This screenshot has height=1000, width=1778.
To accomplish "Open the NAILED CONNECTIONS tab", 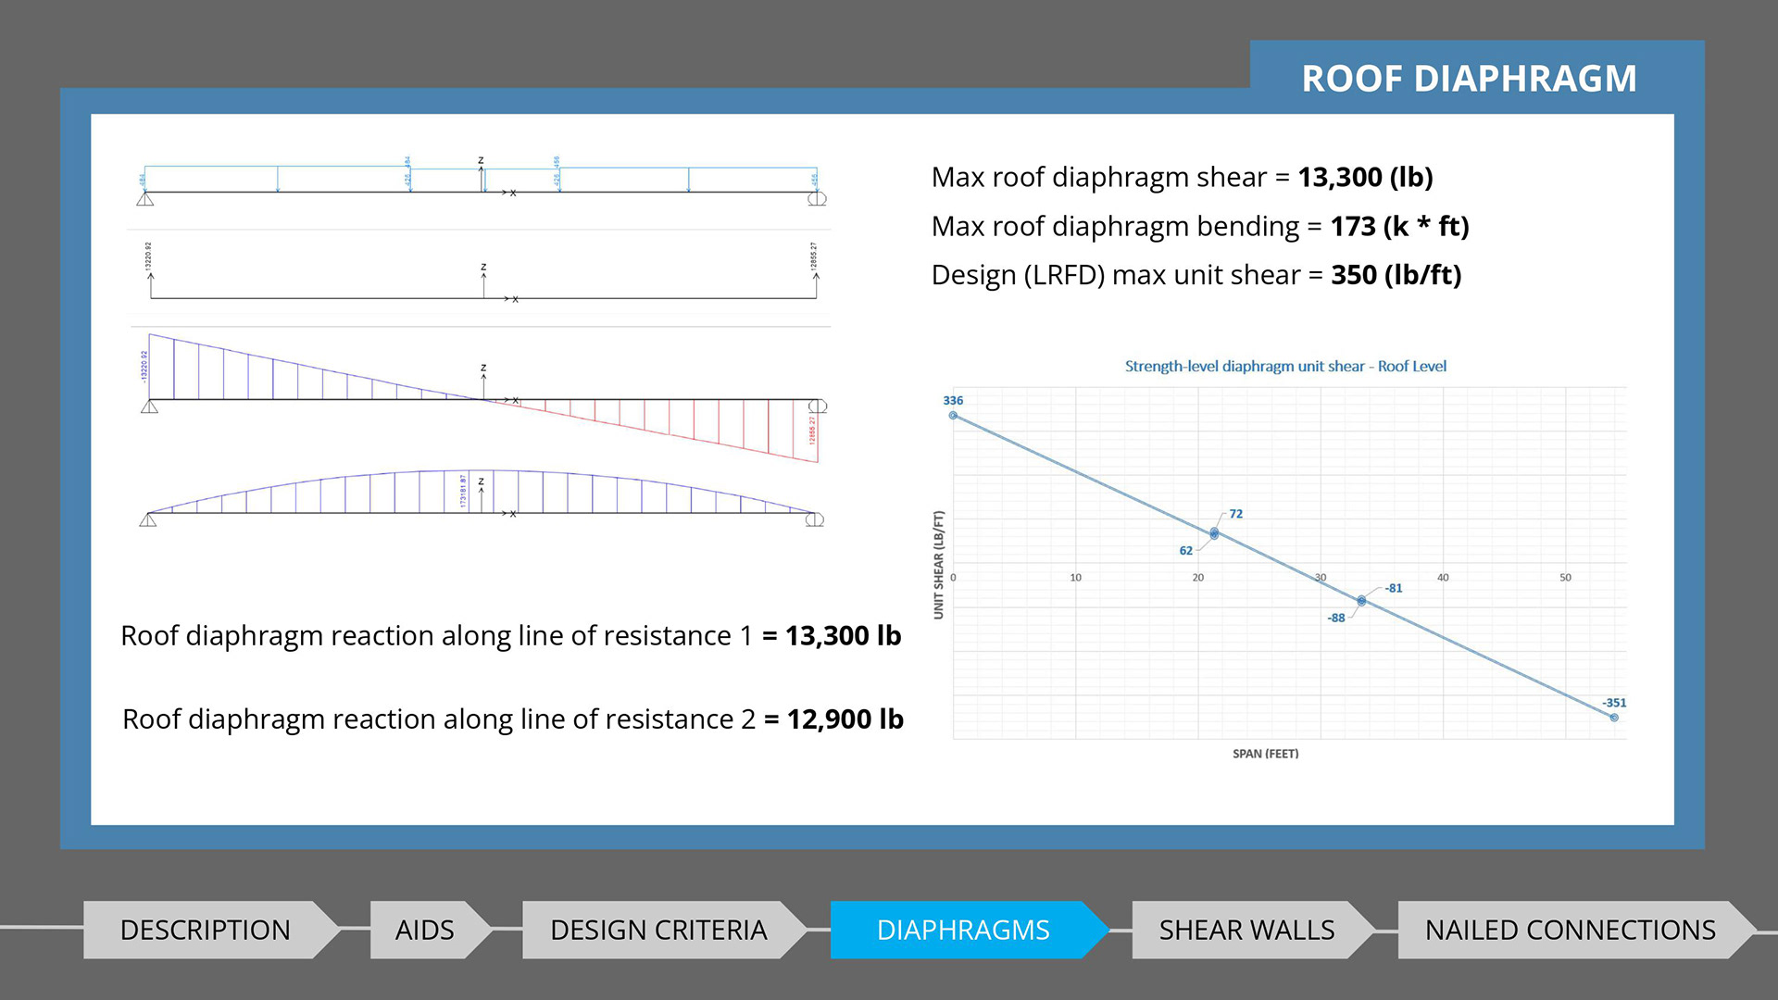I will point(1570,930).
